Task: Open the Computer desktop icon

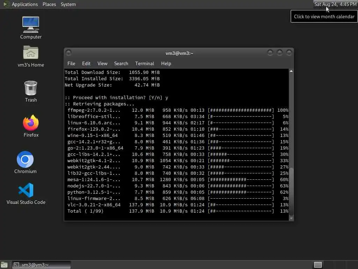Action: tap(31, 28)
